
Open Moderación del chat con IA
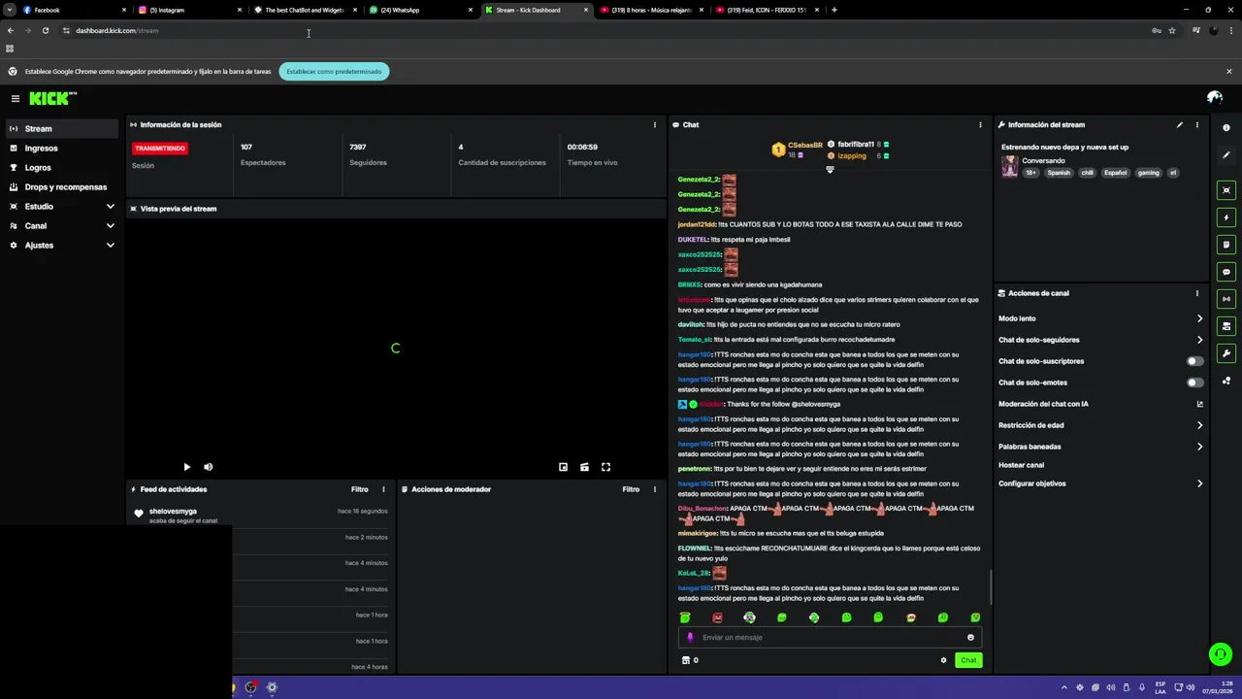coord(1101,404)
